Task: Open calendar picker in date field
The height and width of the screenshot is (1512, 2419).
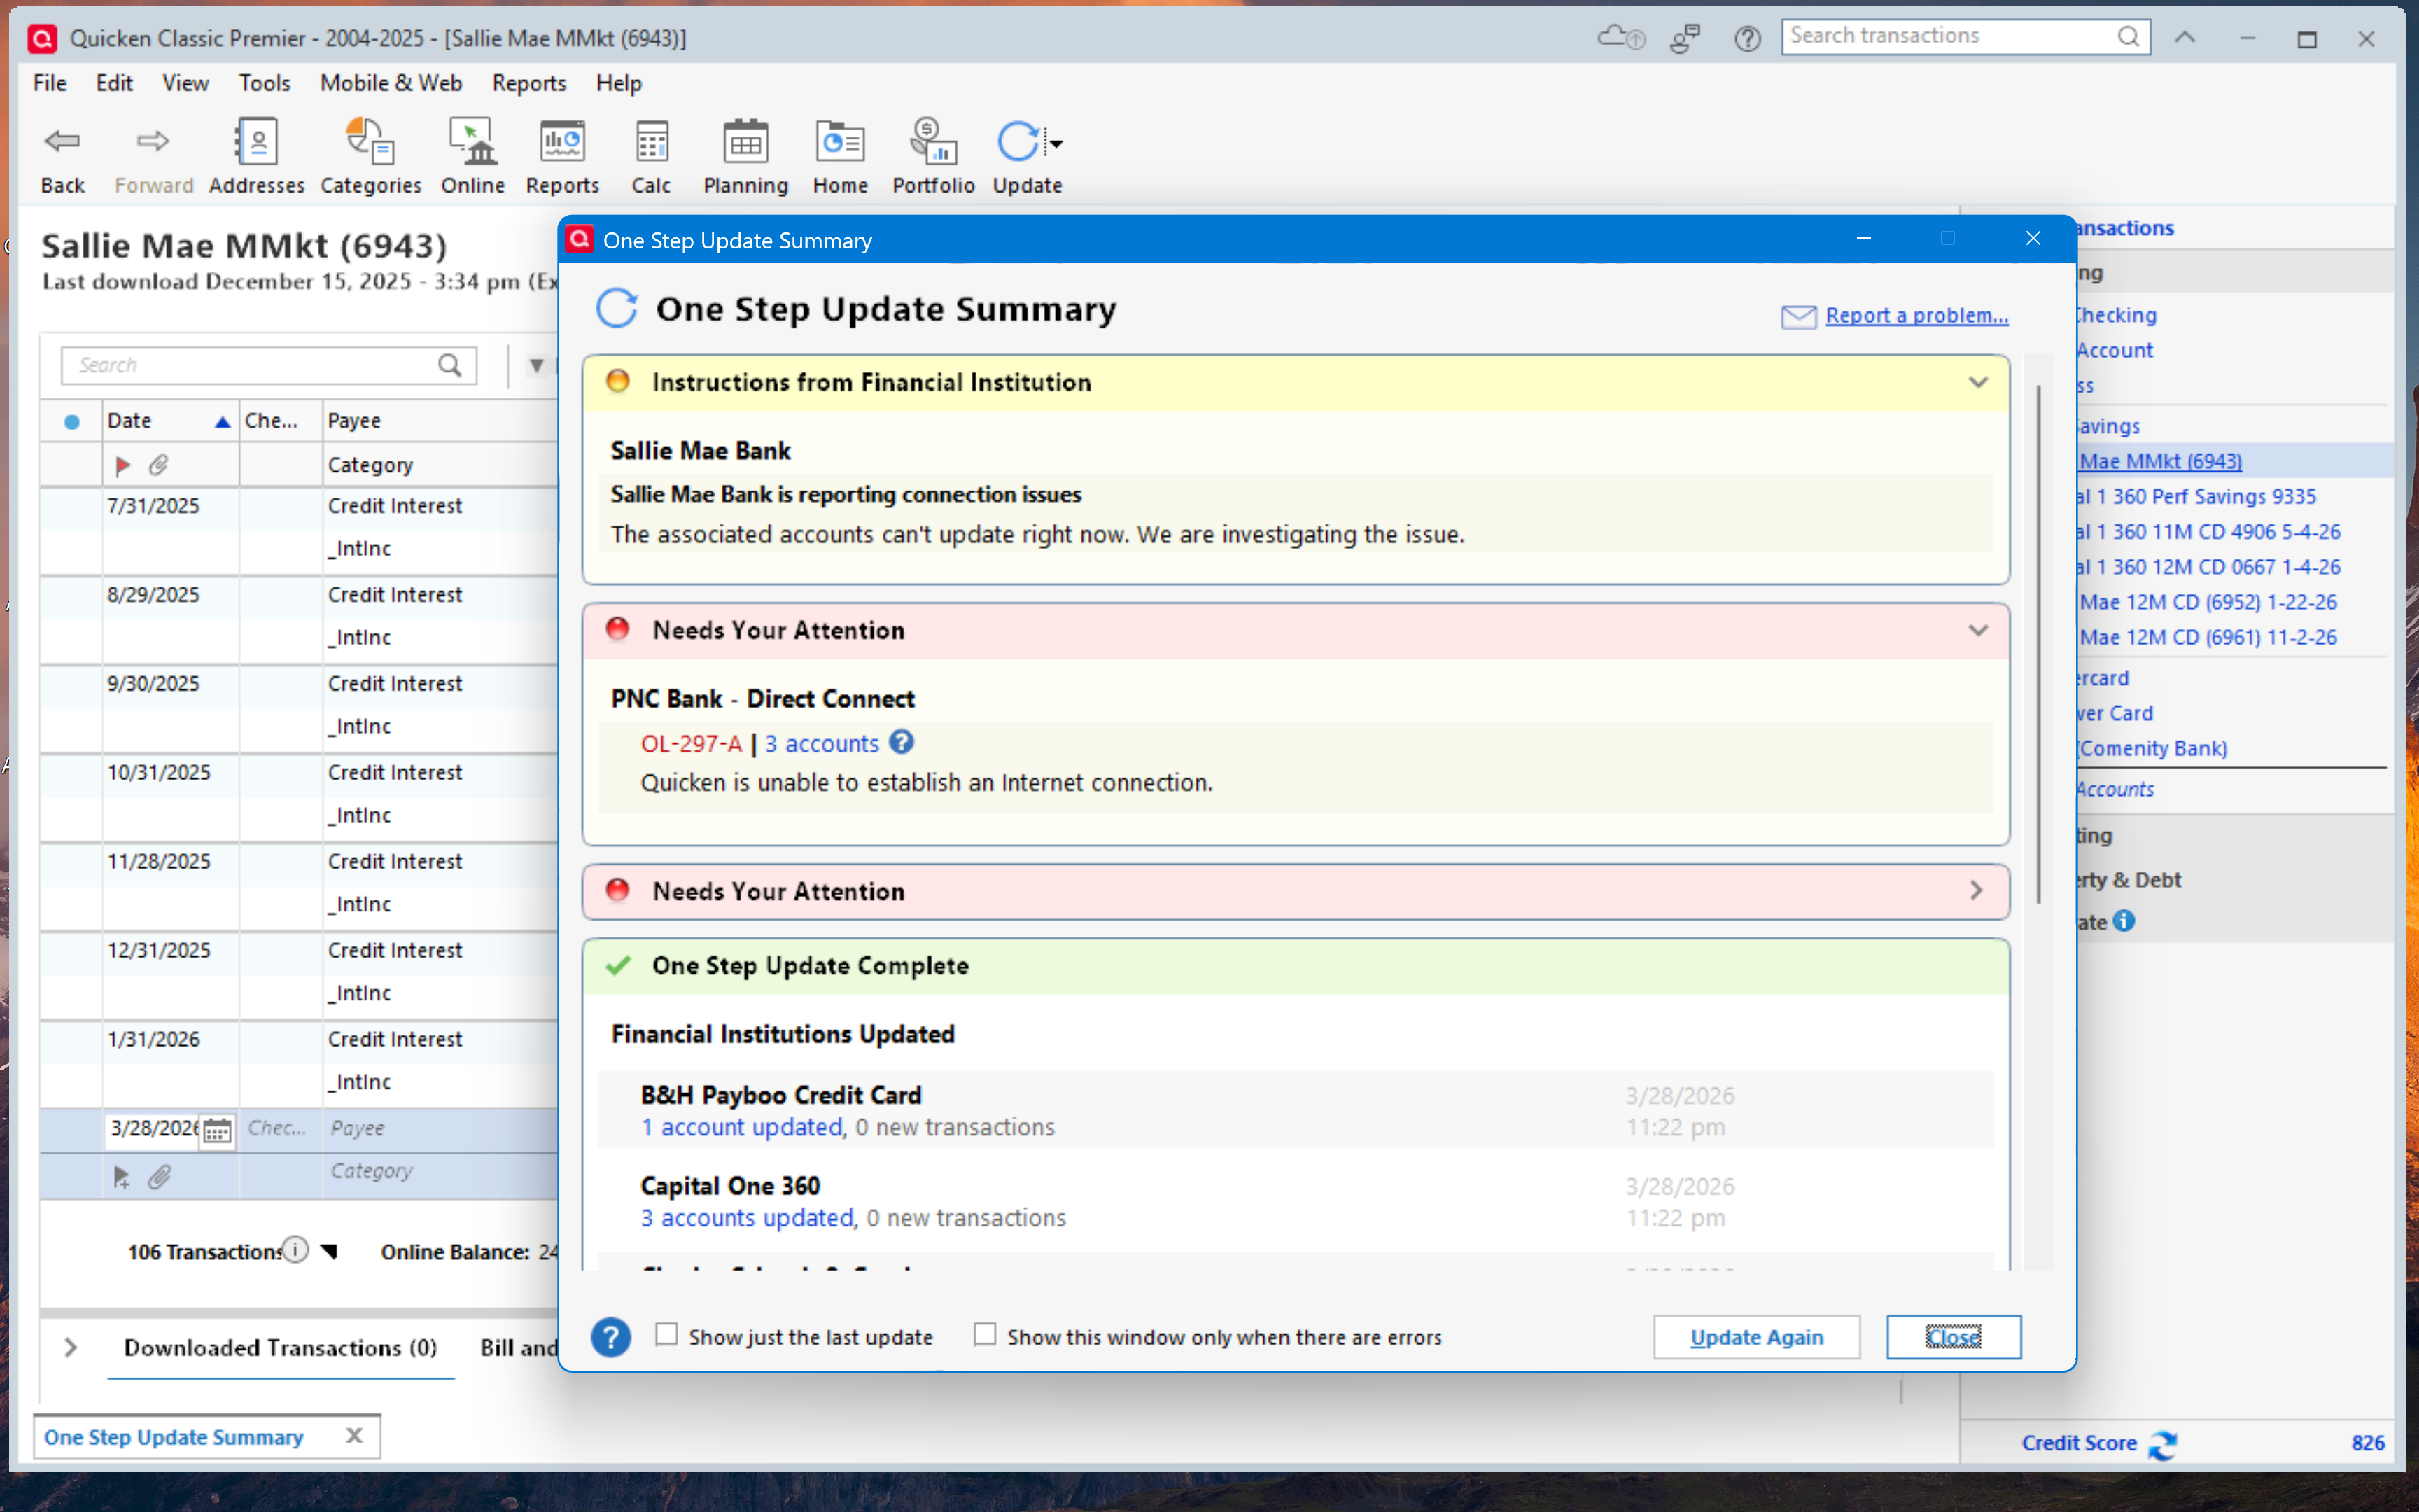Action: [x=217, y=1130]
